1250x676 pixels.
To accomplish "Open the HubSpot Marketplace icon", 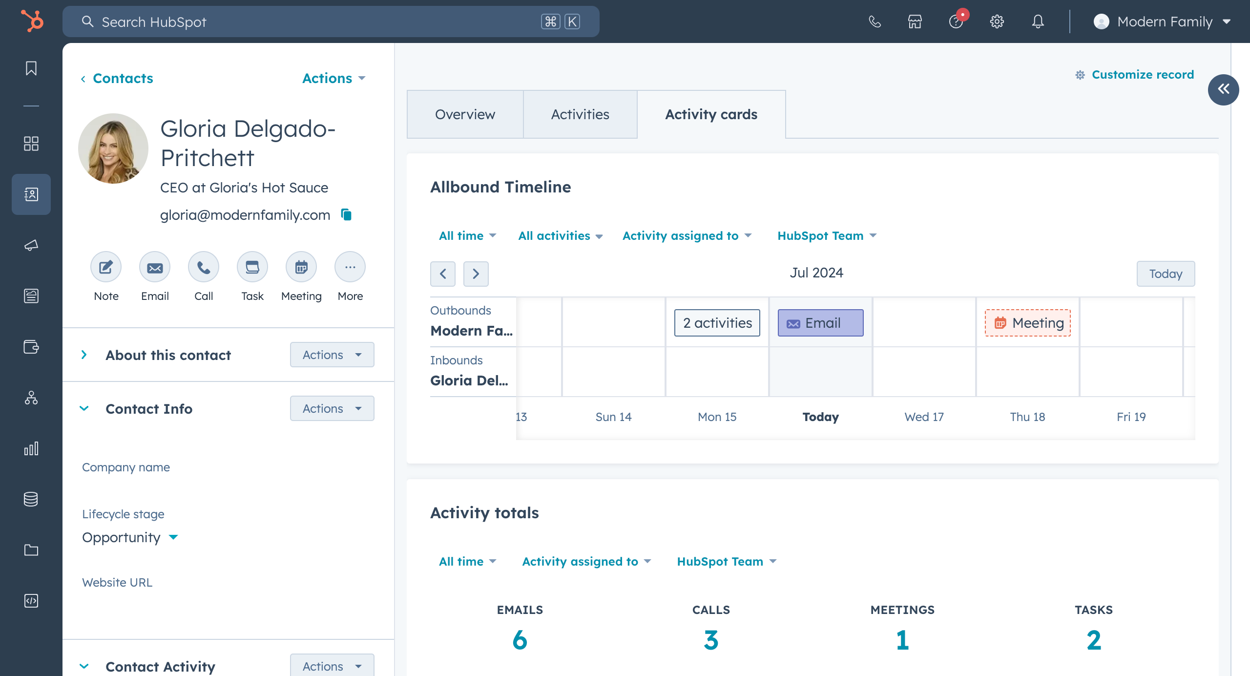I will 914,21.
